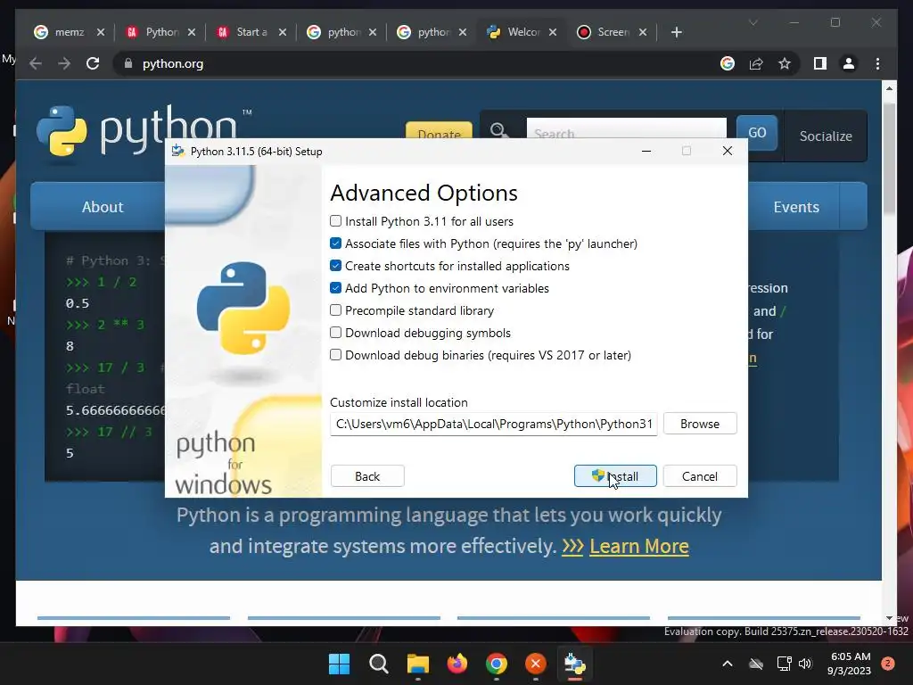Screen dimensions: 913x685
Task: Click the browser forward arrow
Action: click(64, 63)
